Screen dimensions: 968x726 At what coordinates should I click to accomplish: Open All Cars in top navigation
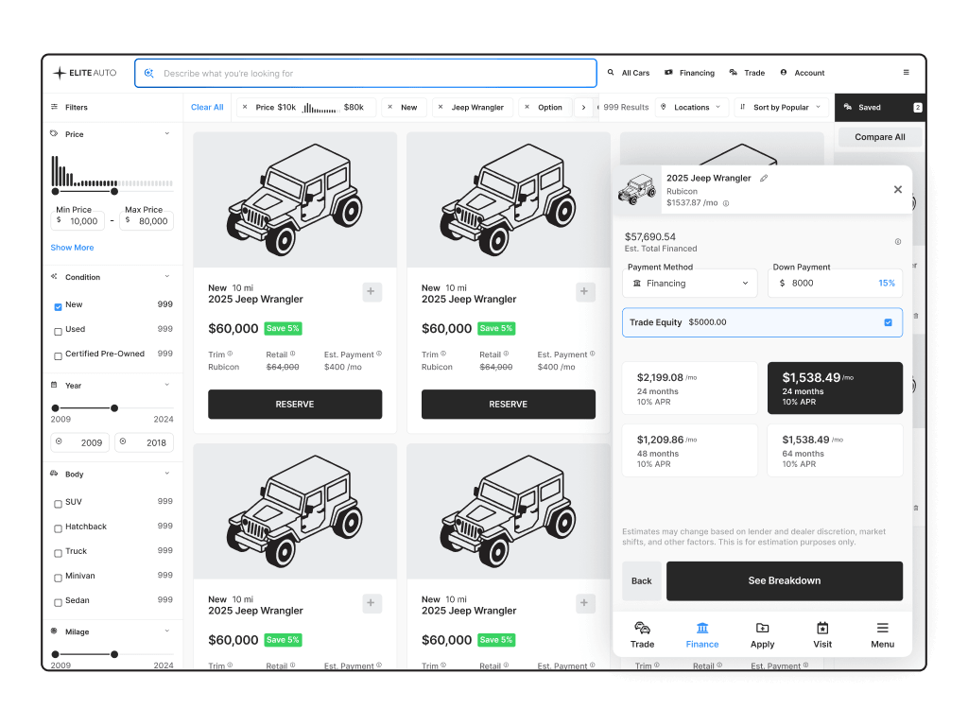(628, 73)
